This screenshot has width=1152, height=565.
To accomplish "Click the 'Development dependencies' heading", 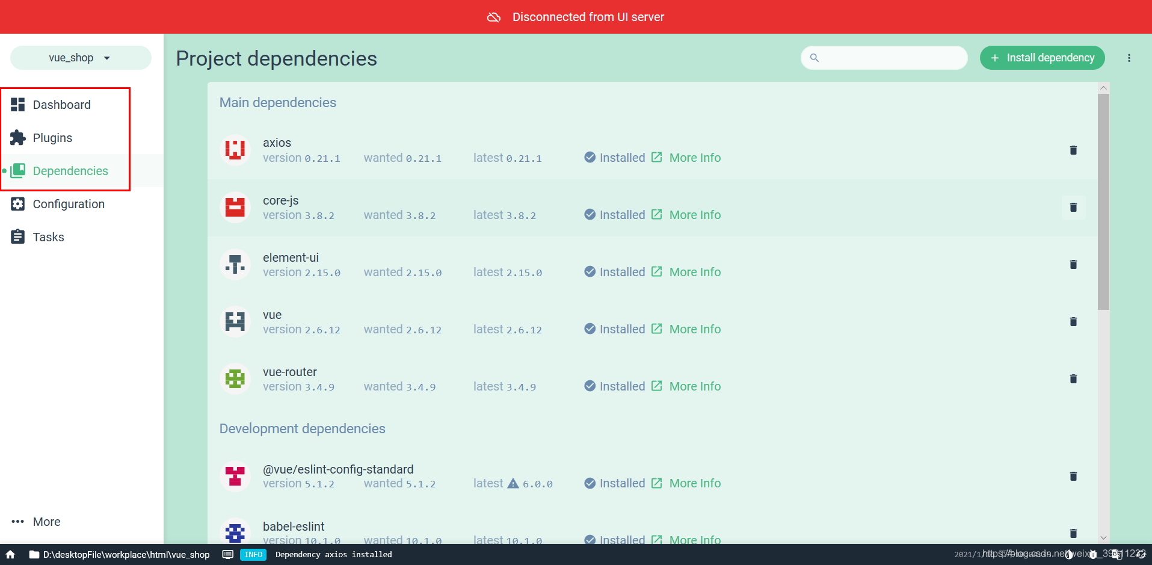I will pos(303,428).
